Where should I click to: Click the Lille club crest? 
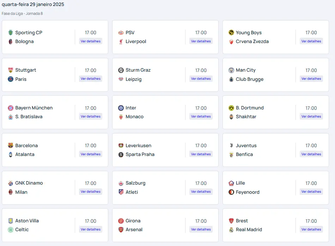pyautogui.click(x=231, y=183)
